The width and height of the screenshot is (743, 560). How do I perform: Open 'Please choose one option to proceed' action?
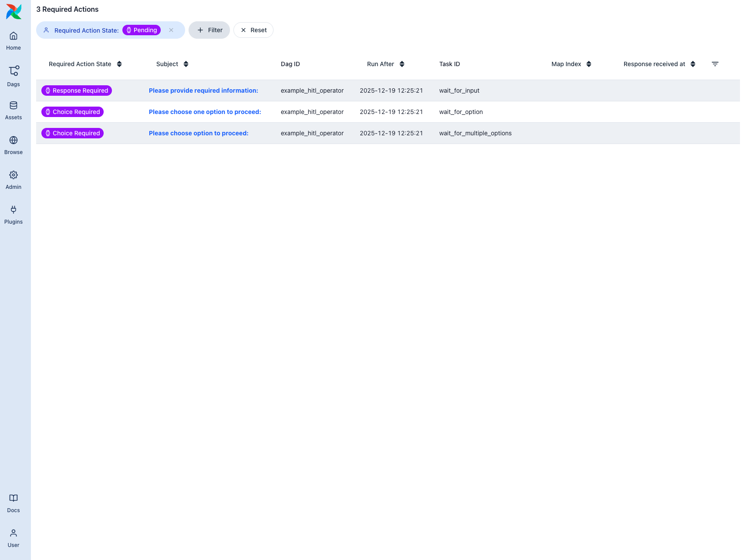coord(205,112)
